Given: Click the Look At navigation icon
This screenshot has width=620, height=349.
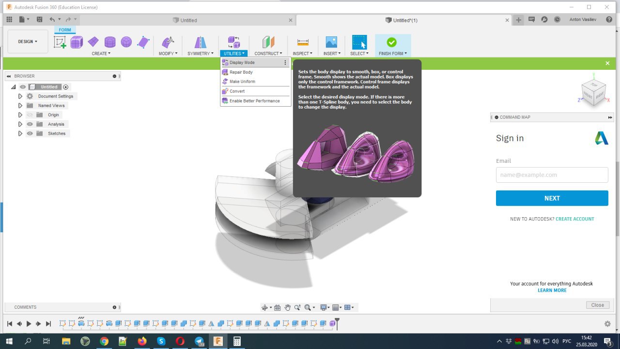Looking at the screenshot, I should pos(277,307).
